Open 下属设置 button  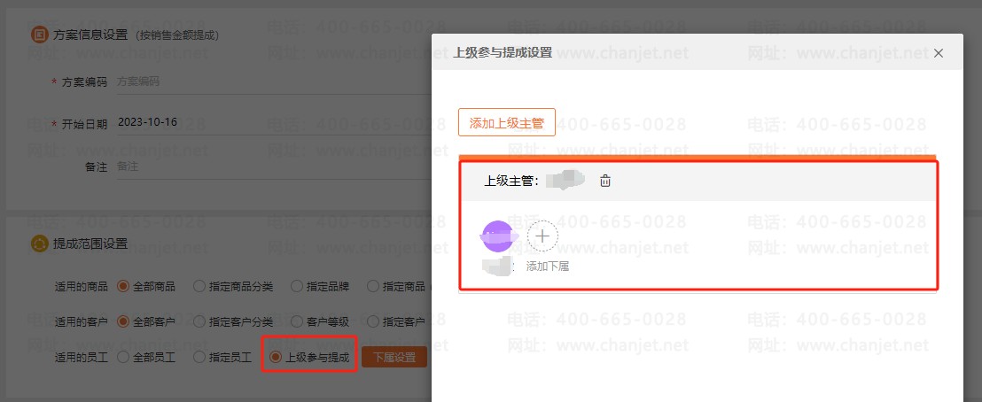pyautogui.click(x=394, y=358)
